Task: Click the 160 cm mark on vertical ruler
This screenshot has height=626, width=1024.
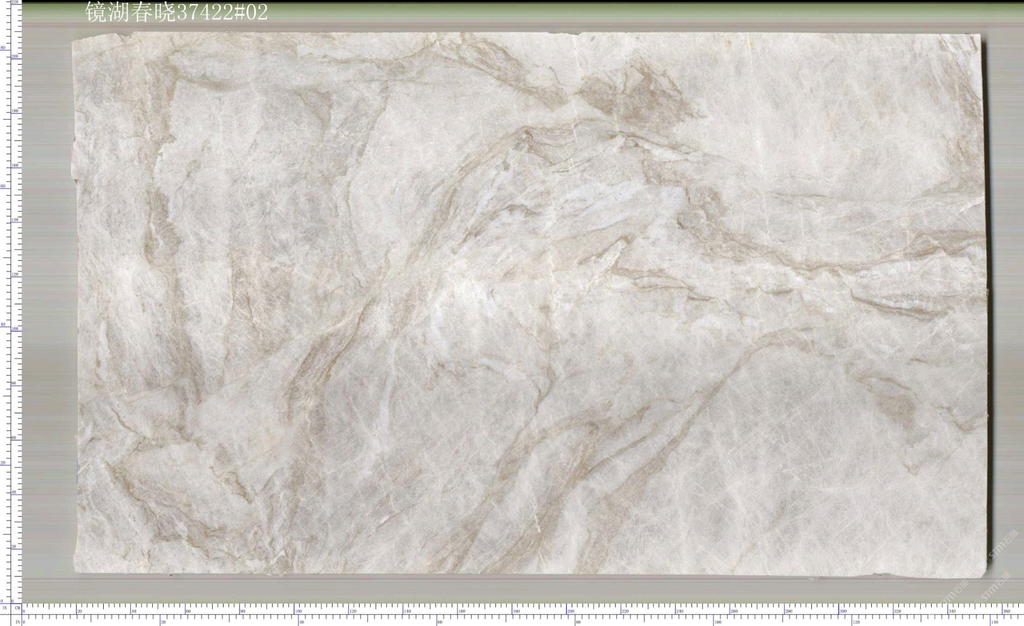Action: coord(15,165)
